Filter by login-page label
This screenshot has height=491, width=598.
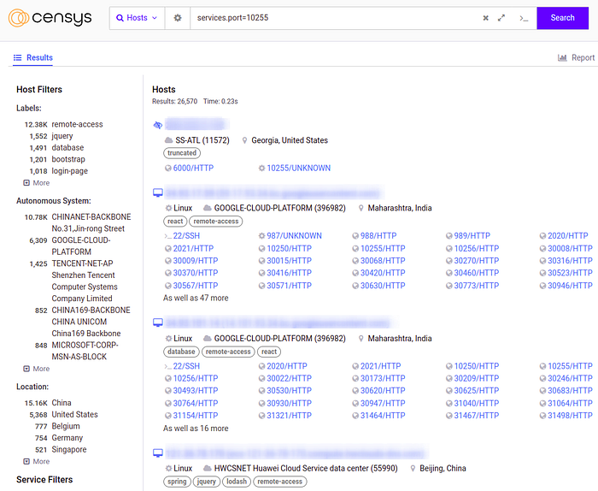[x=70, y=171]
